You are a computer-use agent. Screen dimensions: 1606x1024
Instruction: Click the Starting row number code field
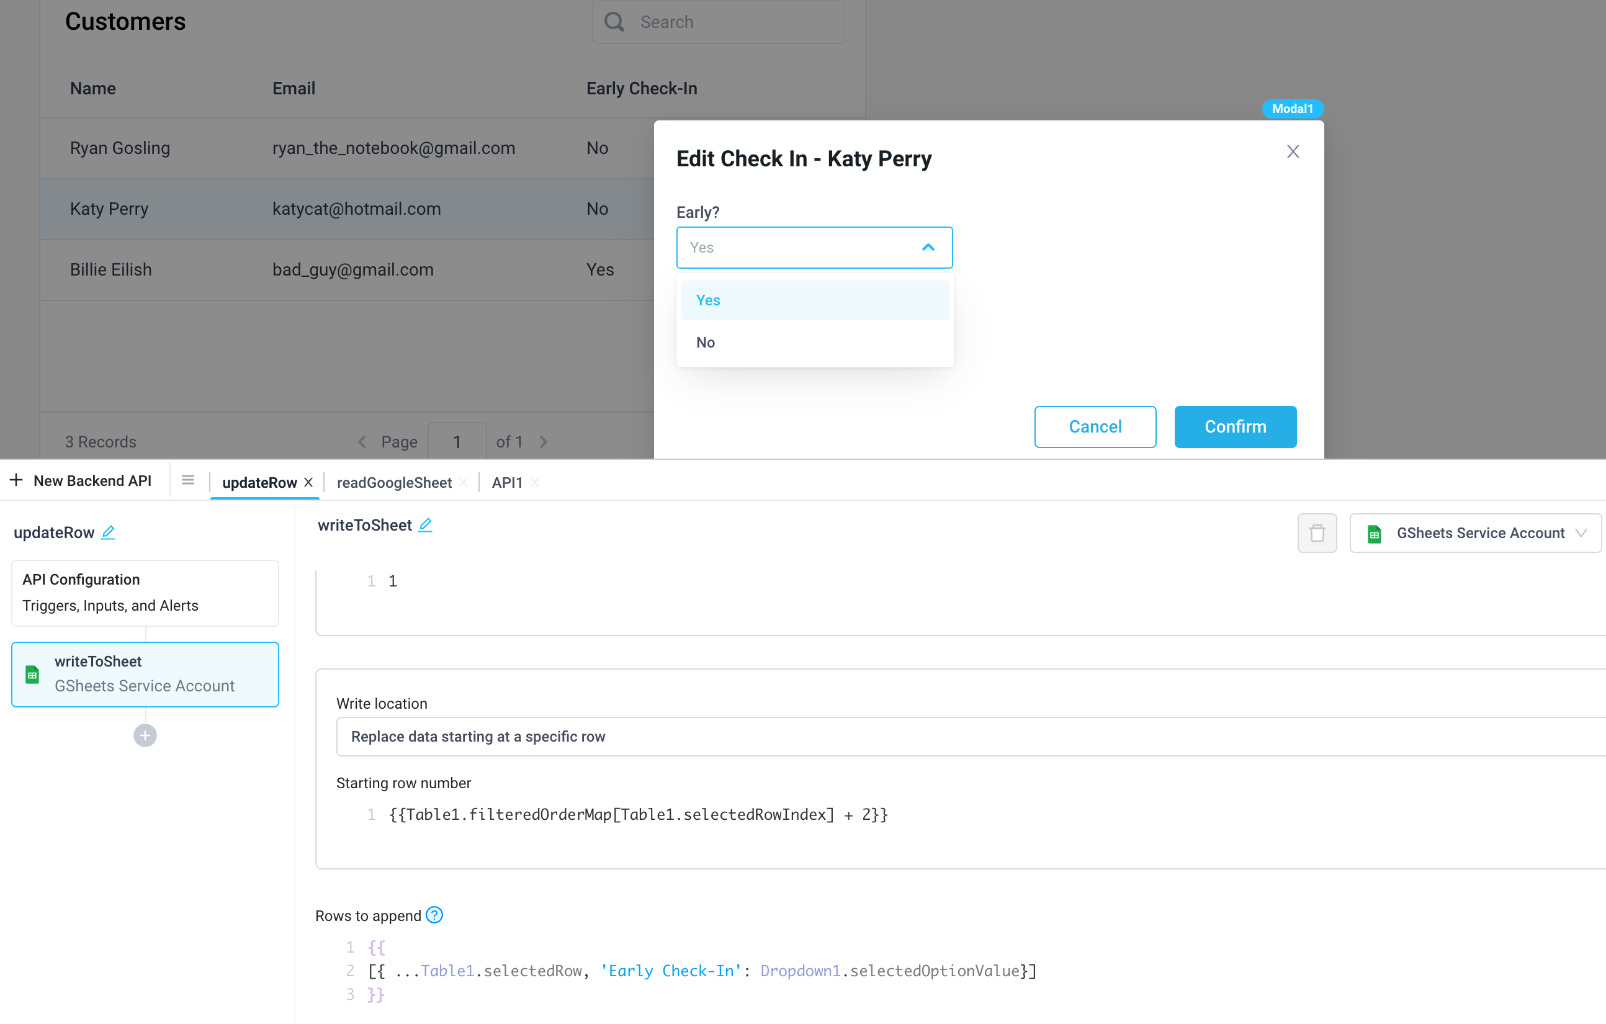pyautogui.click(x=637, y=814)
